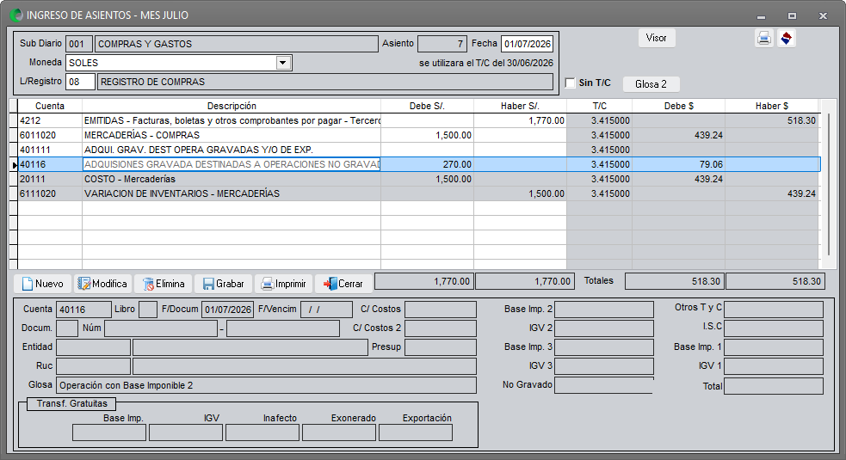Click the Sub Diario code field 001
Image resolution: width=846 pixels, height=460 pixels.
tap(79, 44)
